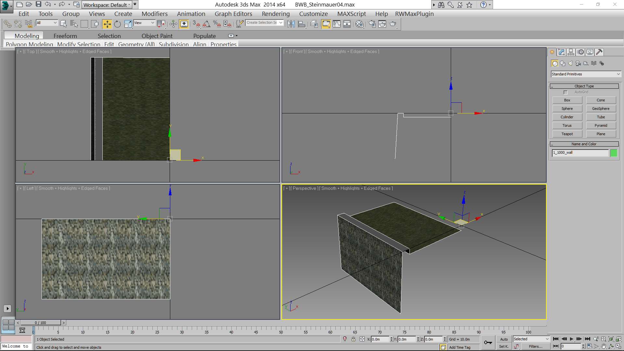Open the Workspace Default dropdown
Image resolution: width=624 pixels, height=351 pixels.
[x=107, y=5]
